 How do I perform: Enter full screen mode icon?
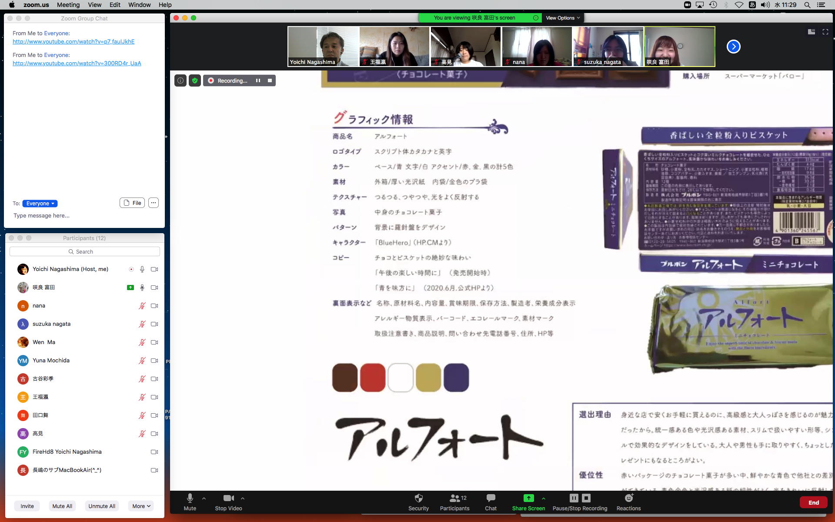(825, 32)
